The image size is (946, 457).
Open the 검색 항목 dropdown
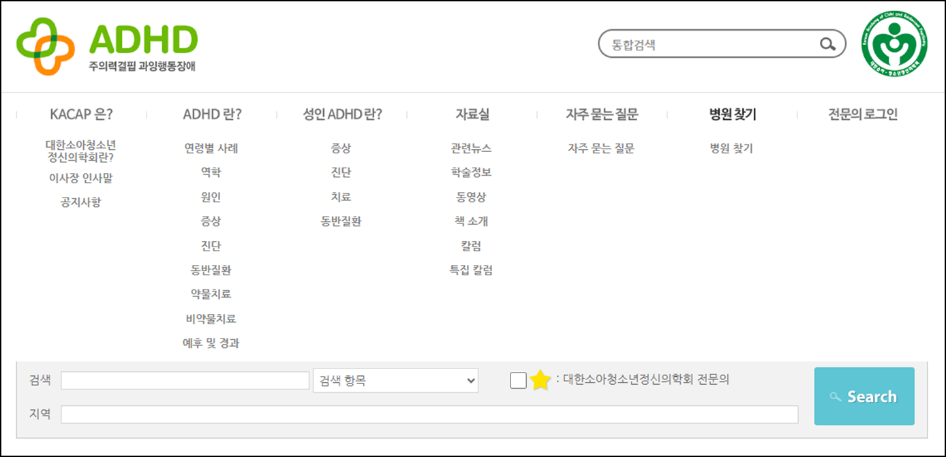395,381
